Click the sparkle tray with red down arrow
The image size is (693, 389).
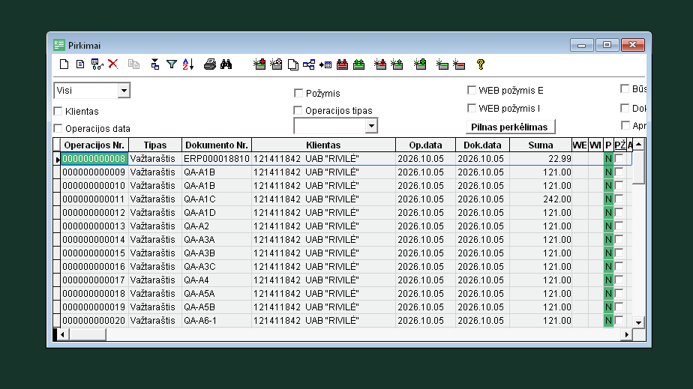click(x=379, y=64)
